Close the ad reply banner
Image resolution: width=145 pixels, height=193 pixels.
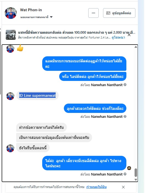coord(129,35)
